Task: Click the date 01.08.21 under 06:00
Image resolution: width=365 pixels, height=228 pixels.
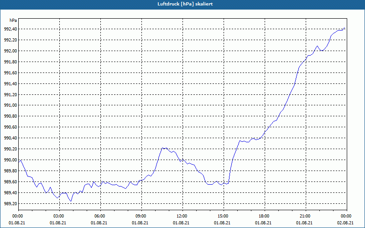Action: click(99, 223)
